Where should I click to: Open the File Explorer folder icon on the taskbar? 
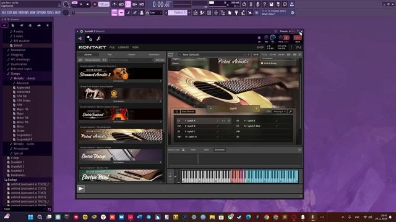point(212,217)
